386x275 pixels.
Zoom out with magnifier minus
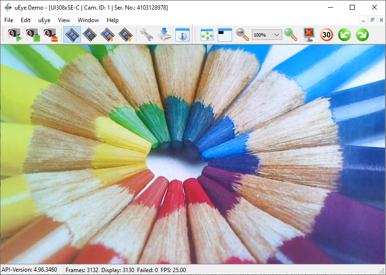(243, 35)
